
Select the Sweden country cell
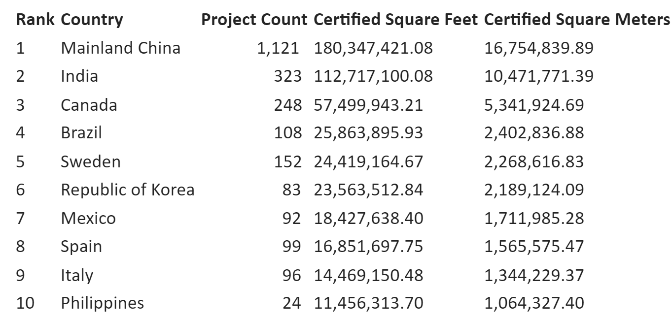(90, 161)
